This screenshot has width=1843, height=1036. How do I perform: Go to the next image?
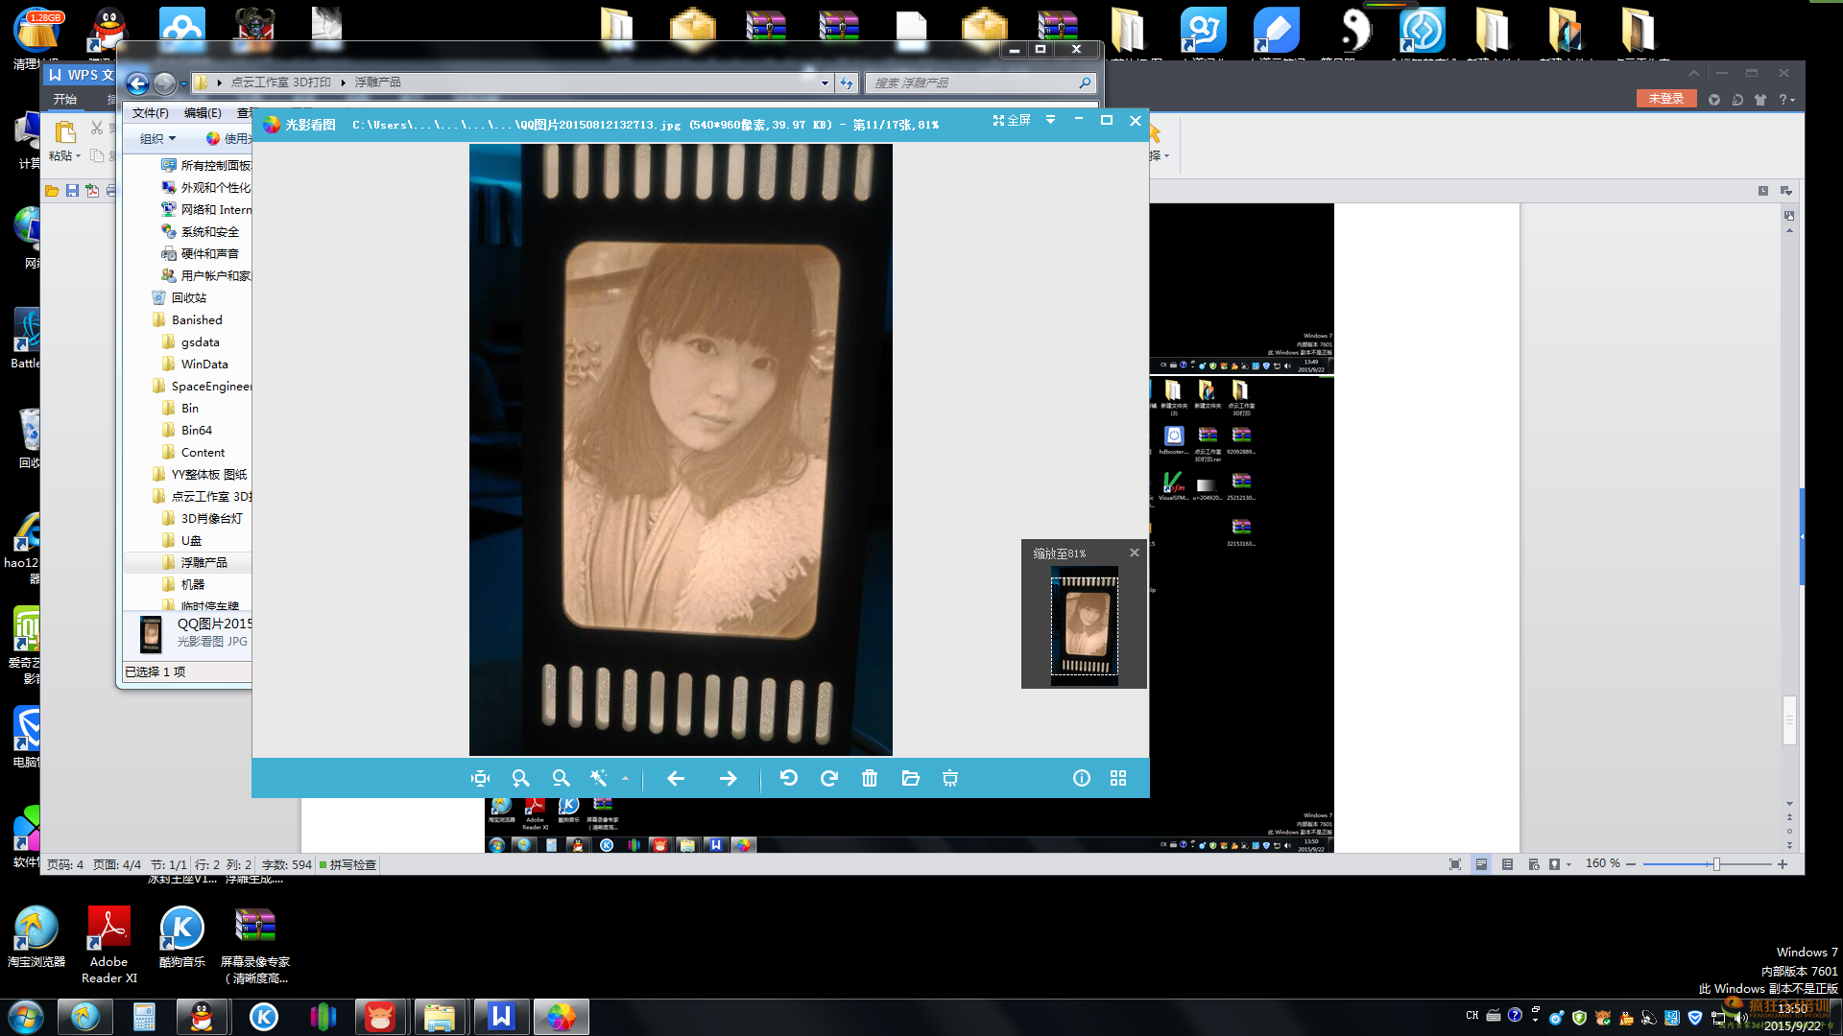(728, 779)
